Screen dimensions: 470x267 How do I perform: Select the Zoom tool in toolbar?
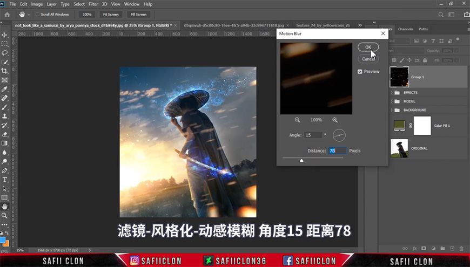[x=4, y=216]
